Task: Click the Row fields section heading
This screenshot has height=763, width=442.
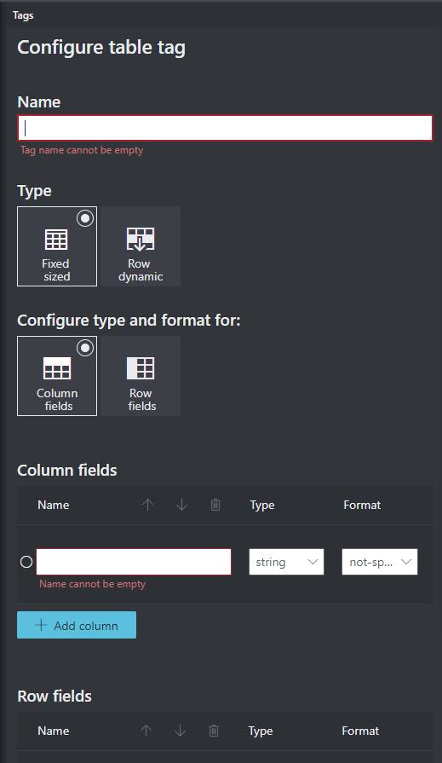Action: 55,696
